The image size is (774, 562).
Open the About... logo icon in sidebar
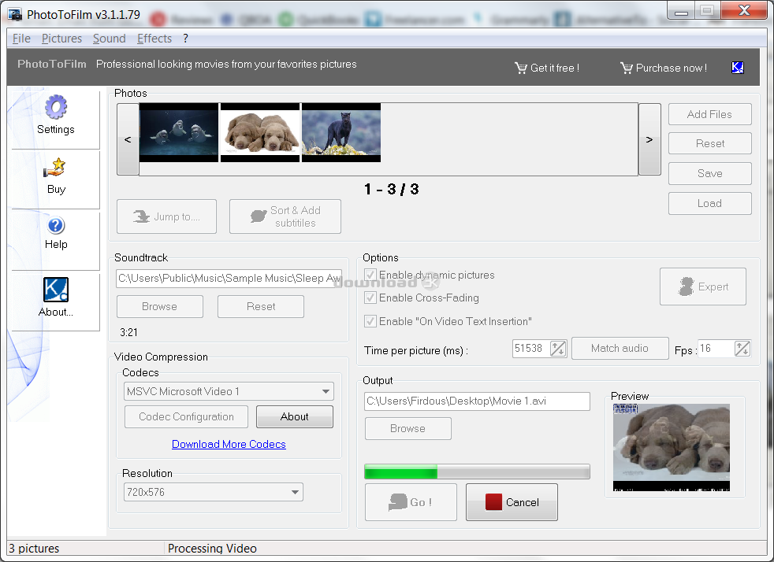[x=56, y=290]
